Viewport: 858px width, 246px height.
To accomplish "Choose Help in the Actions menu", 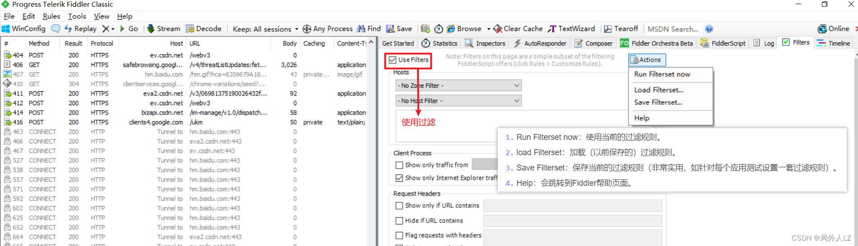I will point(642,118).
